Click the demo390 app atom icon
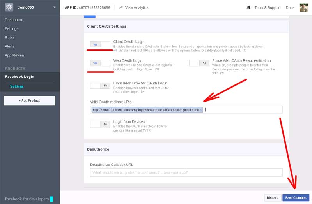 [9, 7]
